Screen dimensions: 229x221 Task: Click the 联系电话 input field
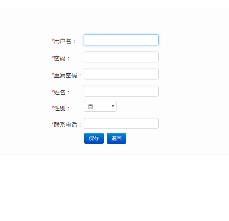click(x=121, y=123)
